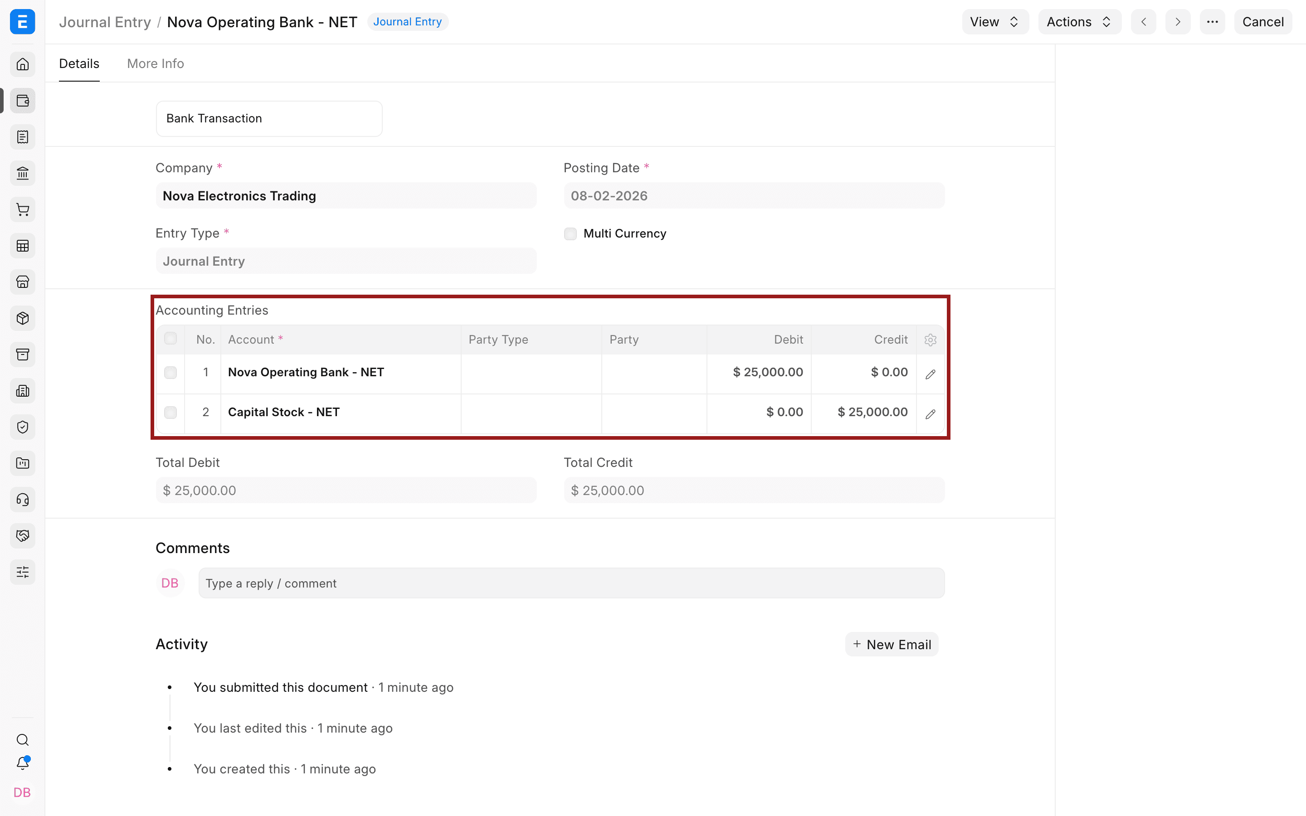Expand the View dropdown

point(995,22)
